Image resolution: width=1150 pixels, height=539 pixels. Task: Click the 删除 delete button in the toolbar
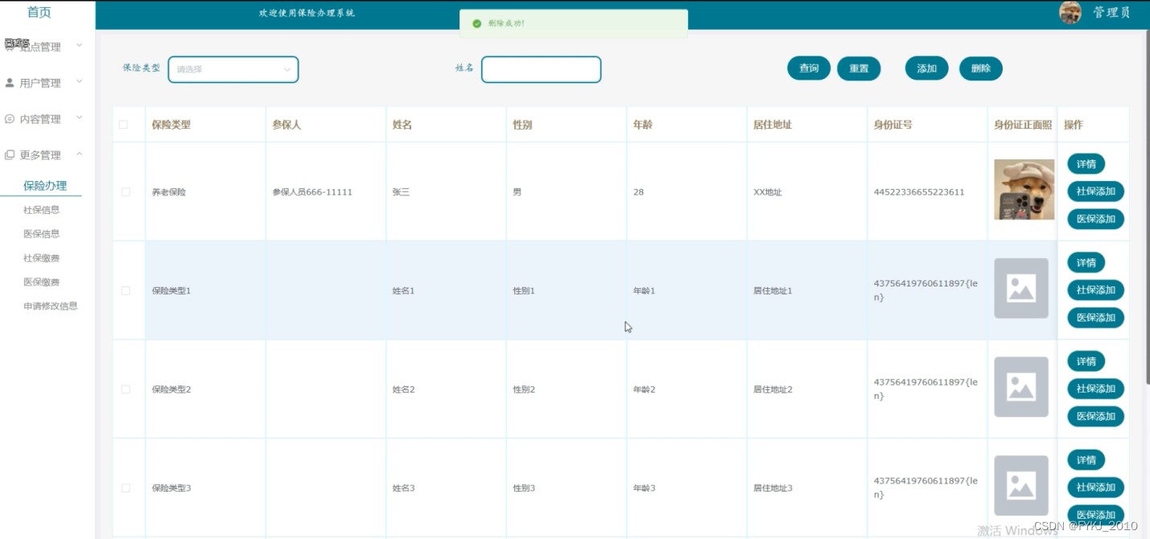pyautogui.click(x=981, y=68)
